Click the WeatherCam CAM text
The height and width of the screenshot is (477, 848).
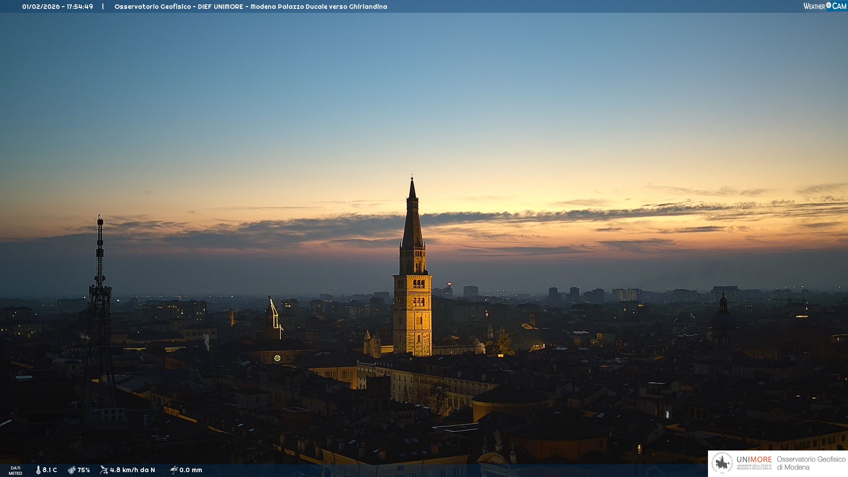click(839, 6)
